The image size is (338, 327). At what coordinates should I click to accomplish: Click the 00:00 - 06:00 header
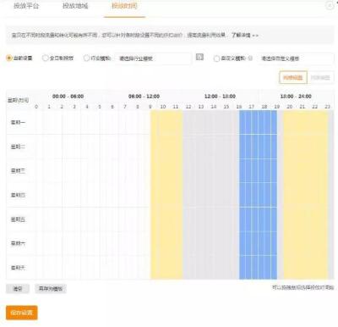[68, 97]
